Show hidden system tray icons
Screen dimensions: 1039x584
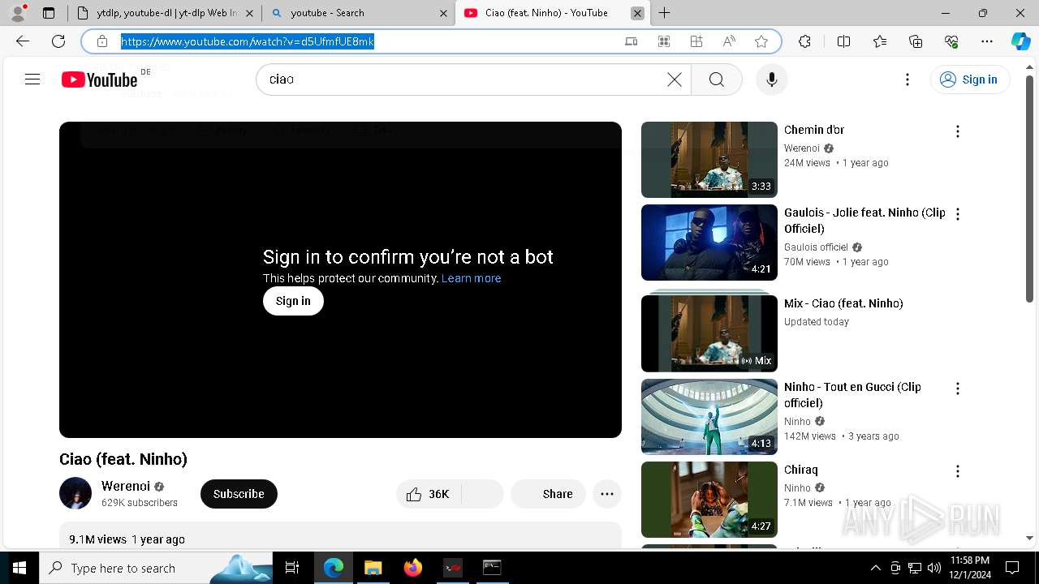[x=875, y=568]
